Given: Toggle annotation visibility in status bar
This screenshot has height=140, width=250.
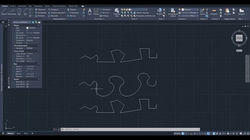Looking at the screenshot, I should pos(214,133).
